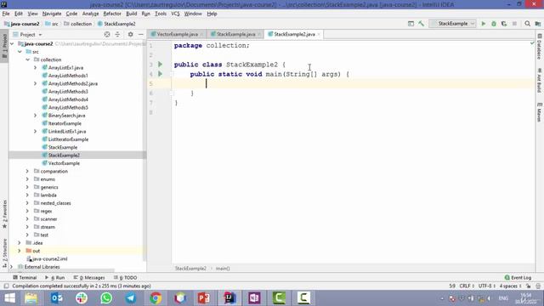Click main() in the editor breadcrumb
Screen dimensions: 544x306
[223, 269]
